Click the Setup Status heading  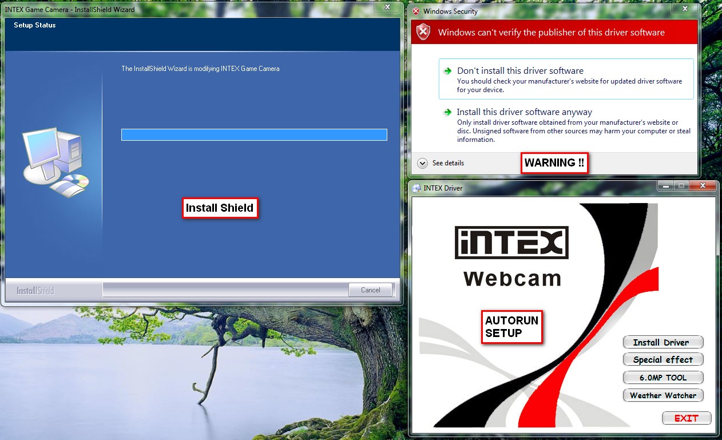35,25
